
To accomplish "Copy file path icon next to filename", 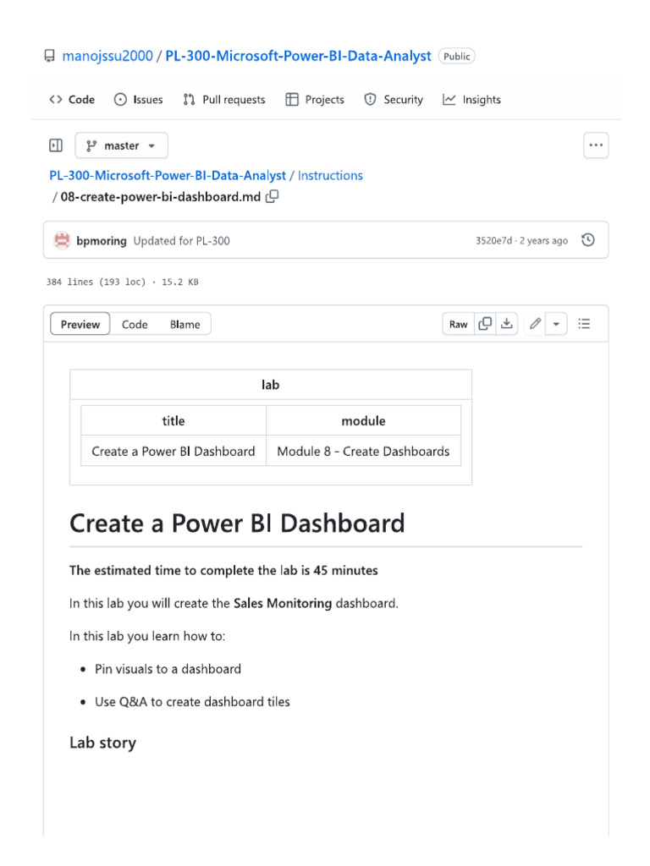I will click(x=272, y=196).
